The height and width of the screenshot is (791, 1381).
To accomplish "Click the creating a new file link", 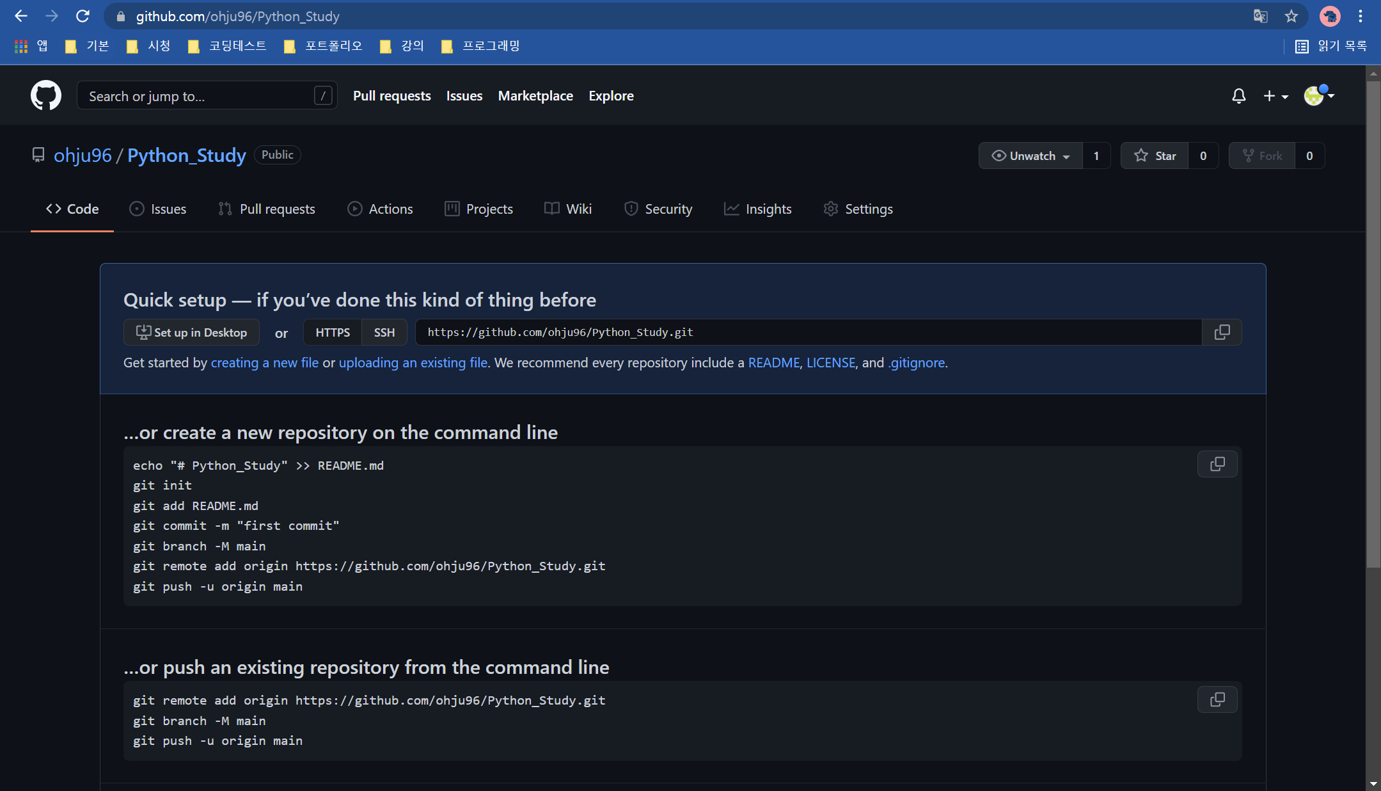I will pos(264,363).
